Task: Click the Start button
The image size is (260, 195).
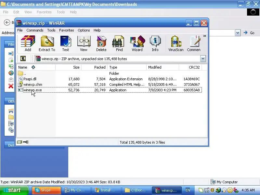Action: [x=14, y=190]
